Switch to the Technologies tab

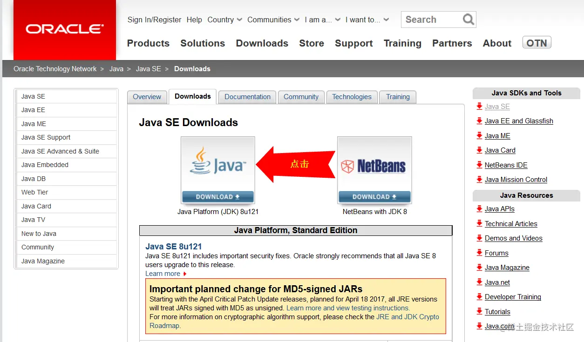352,97
